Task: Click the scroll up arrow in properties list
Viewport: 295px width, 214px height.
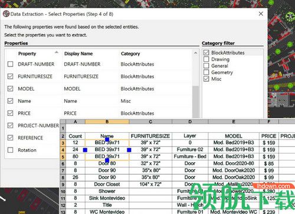Action: pyautogui.click(x=195, y=53)
